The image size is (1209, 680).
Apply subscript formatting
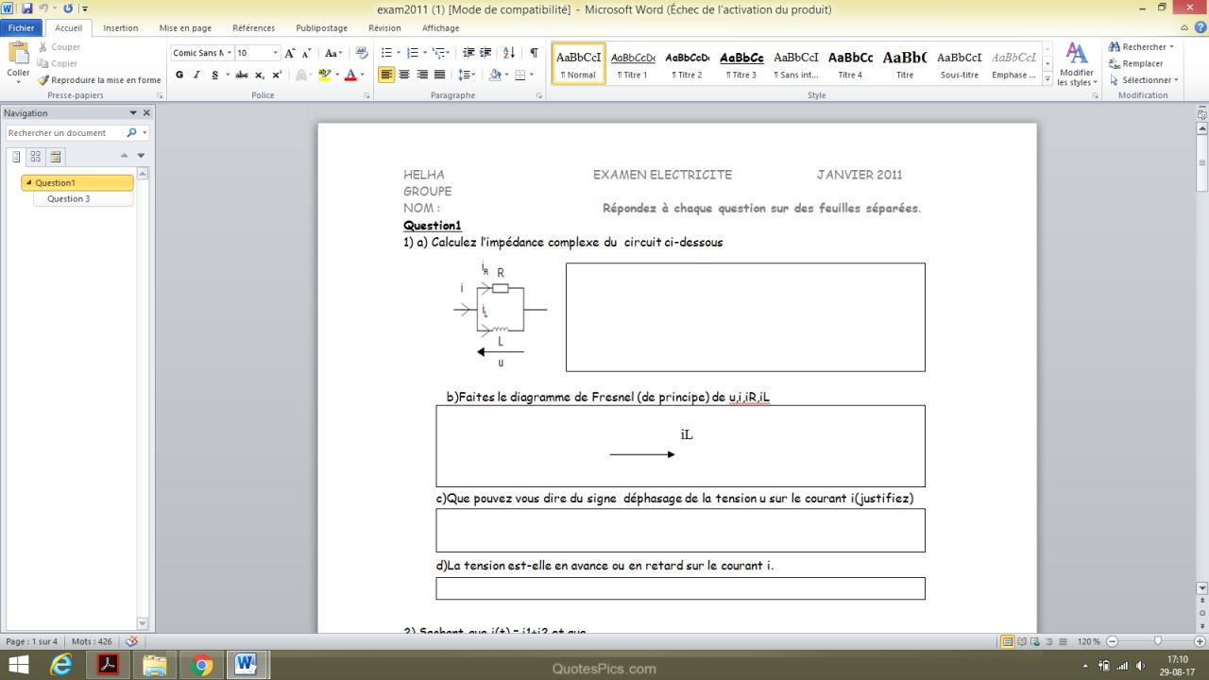pos(260,75)
